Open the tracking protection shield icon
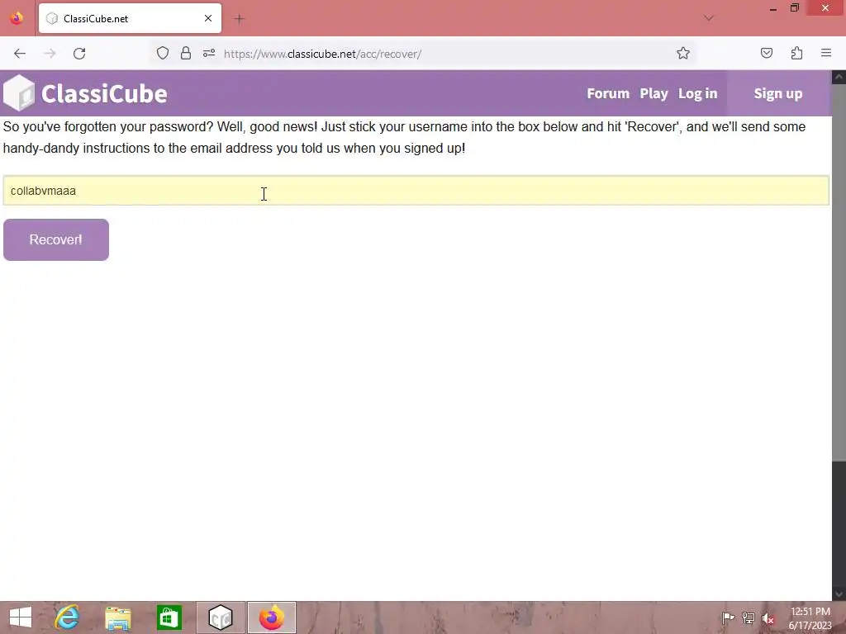The width and height of the screenshot is (846, 634). click(163, 53)
